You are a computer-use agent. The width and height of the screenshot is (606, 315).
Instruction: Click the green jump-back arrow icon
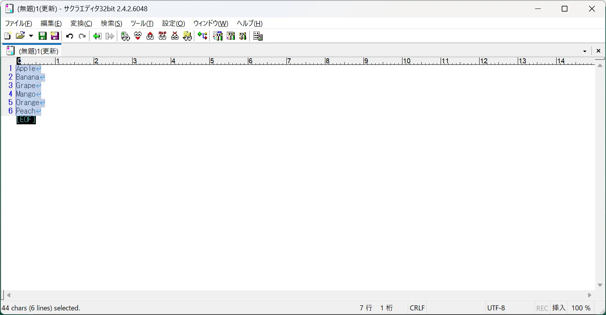tap(97, 36)
